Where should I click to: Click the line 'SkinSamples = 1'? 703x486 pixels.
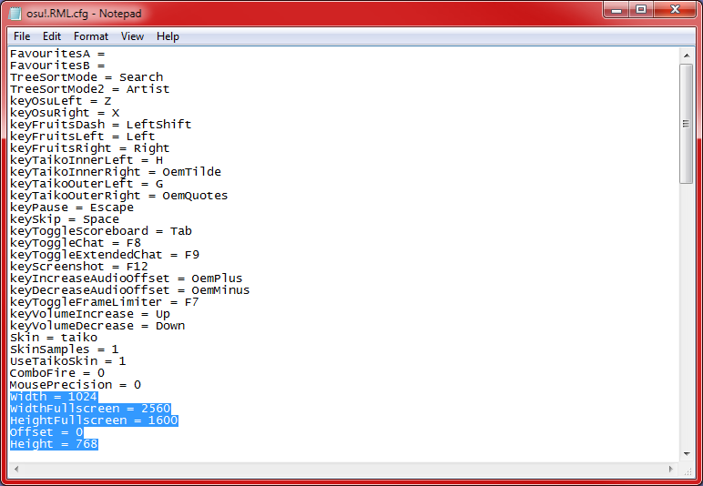click(65, 349)
